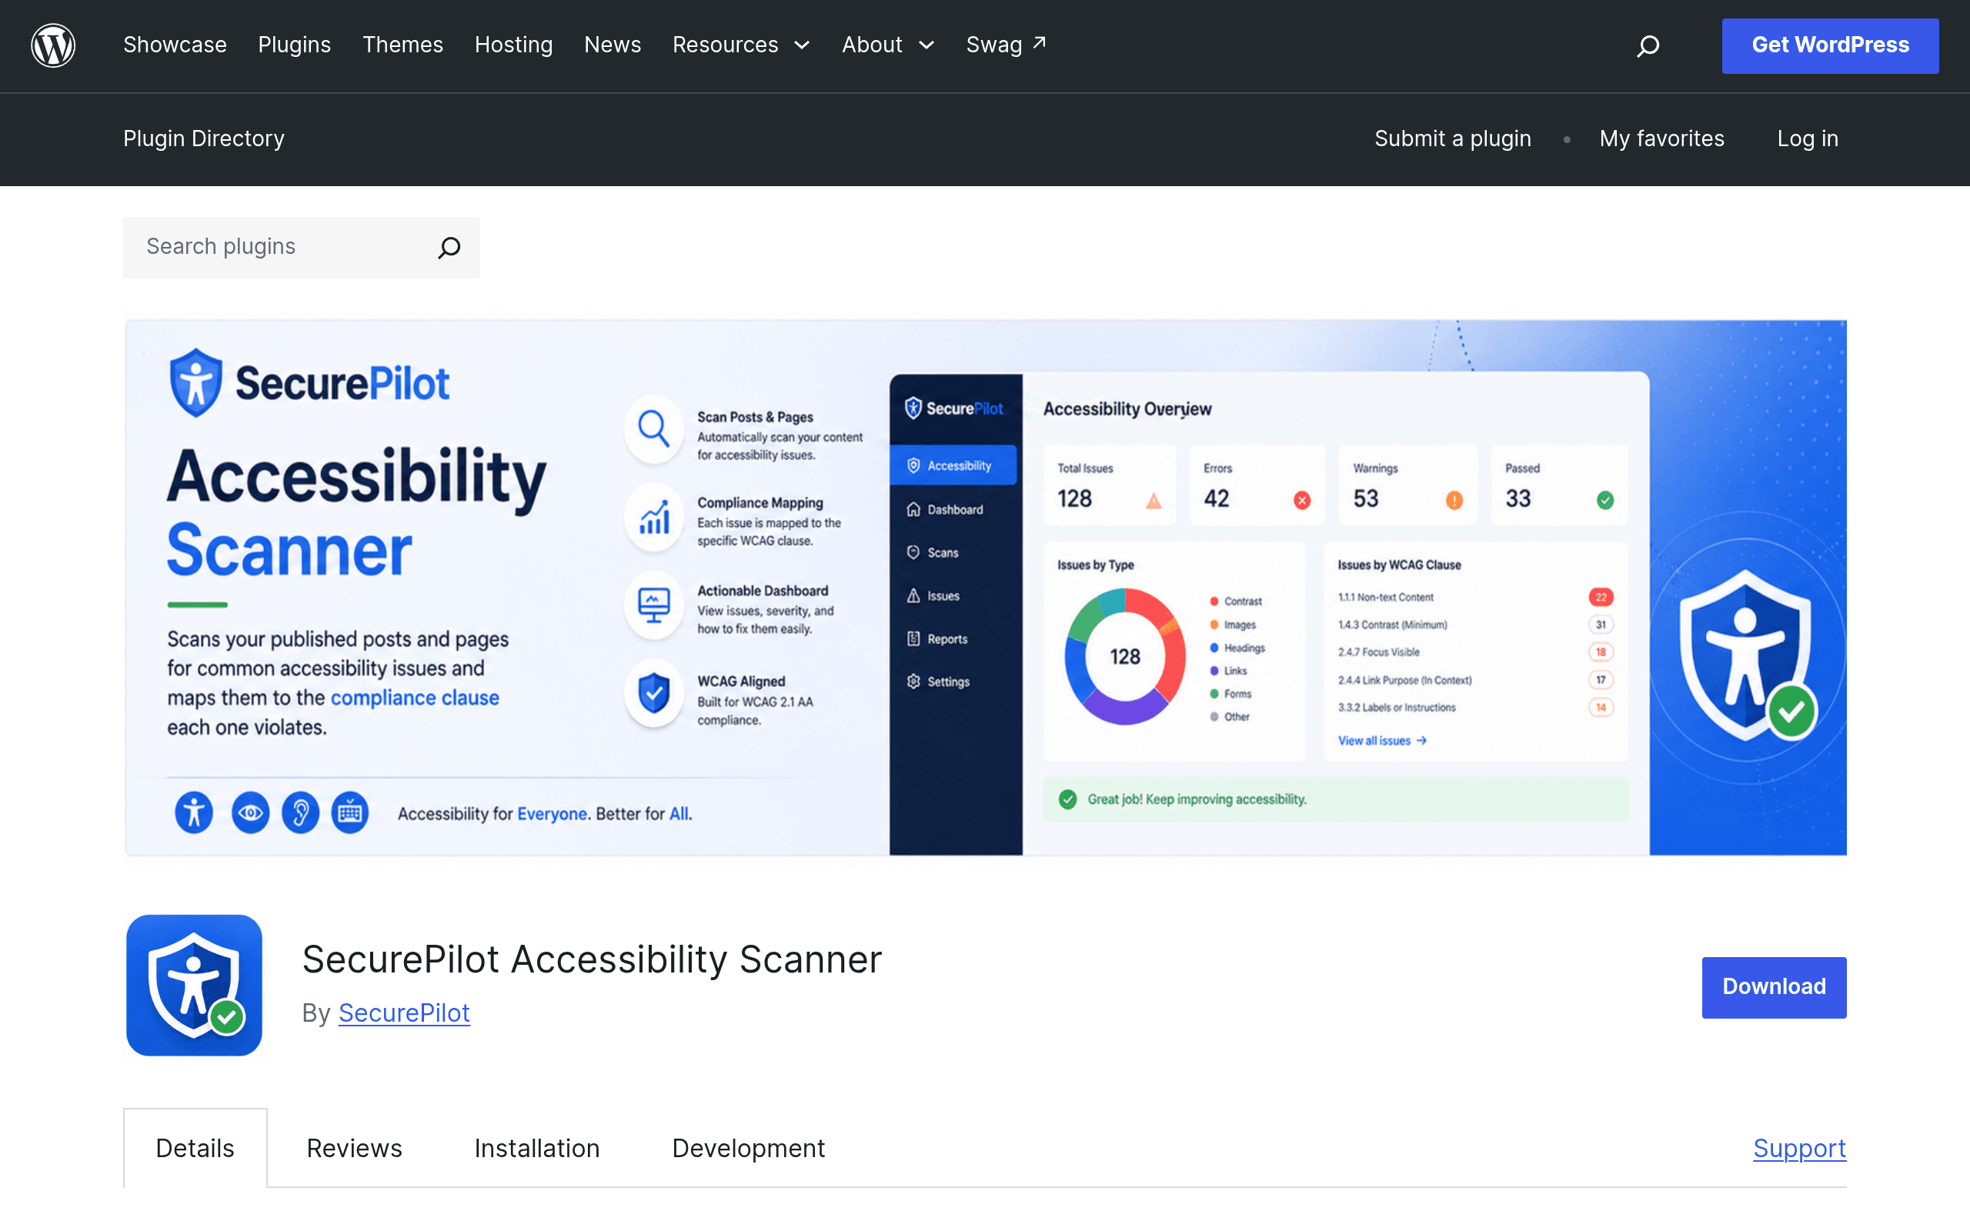Click the SecurePilot author link
The image size is (1970, 1231).
[405, 1012]
